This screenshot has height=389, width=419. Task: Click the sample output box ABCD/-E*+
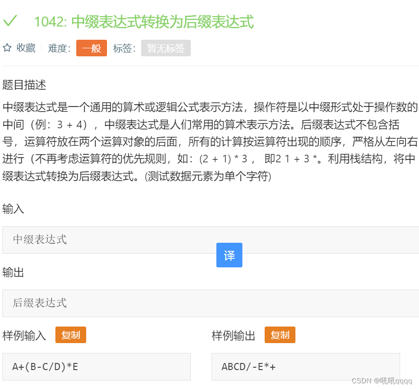click(x=306, y=367)
